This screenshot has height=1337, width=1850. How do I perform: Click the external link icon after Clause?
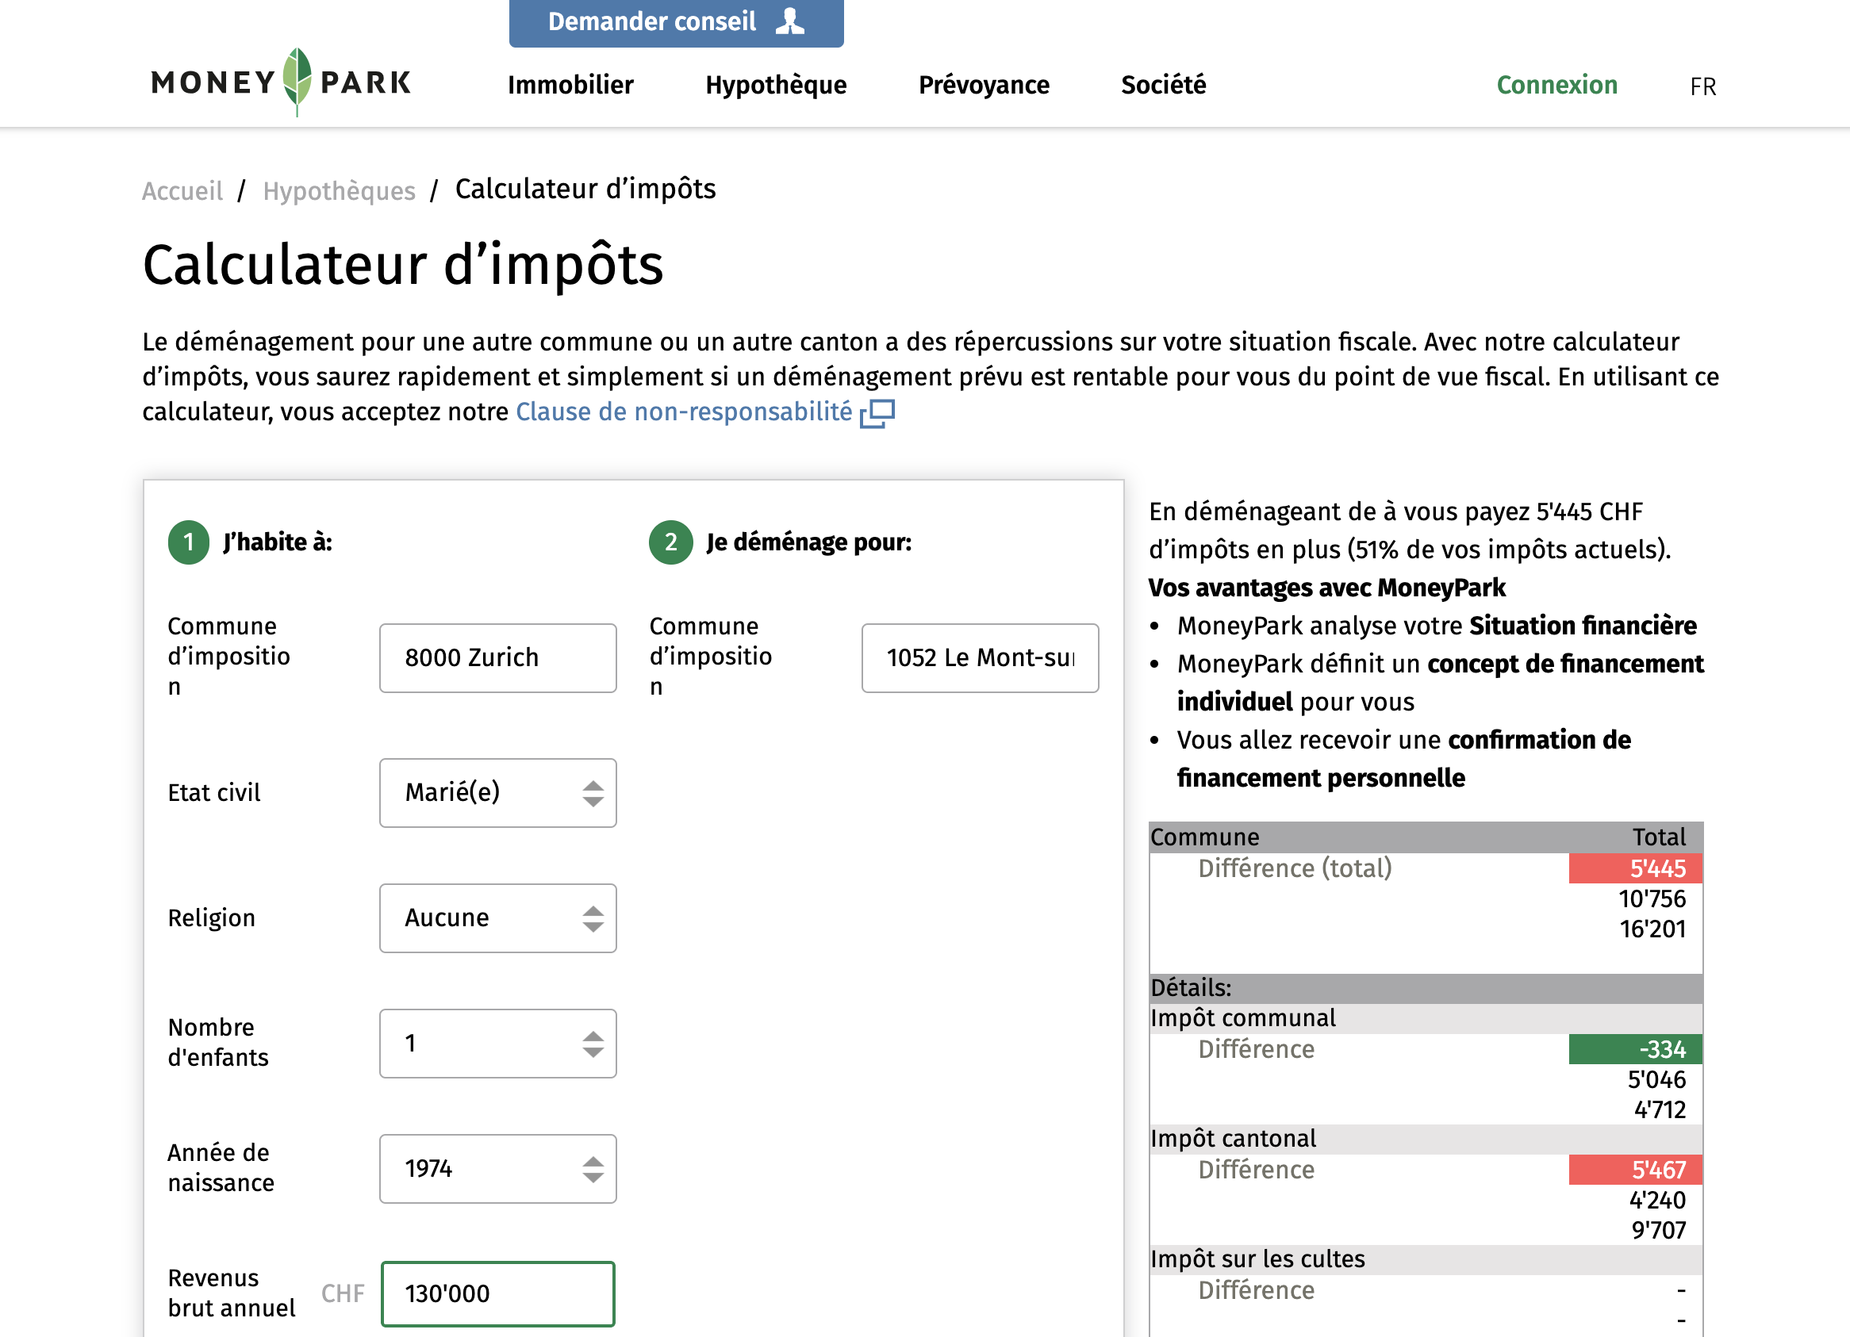(x=877, y=413)
